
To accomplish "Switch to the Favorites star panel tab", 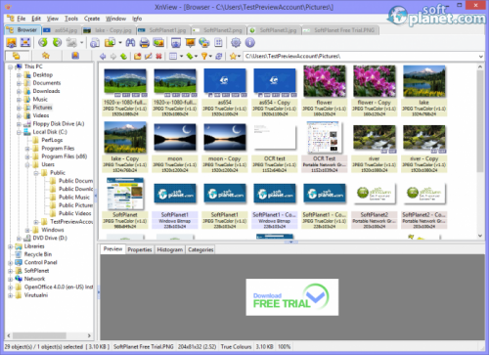I will tap(46, 56).
